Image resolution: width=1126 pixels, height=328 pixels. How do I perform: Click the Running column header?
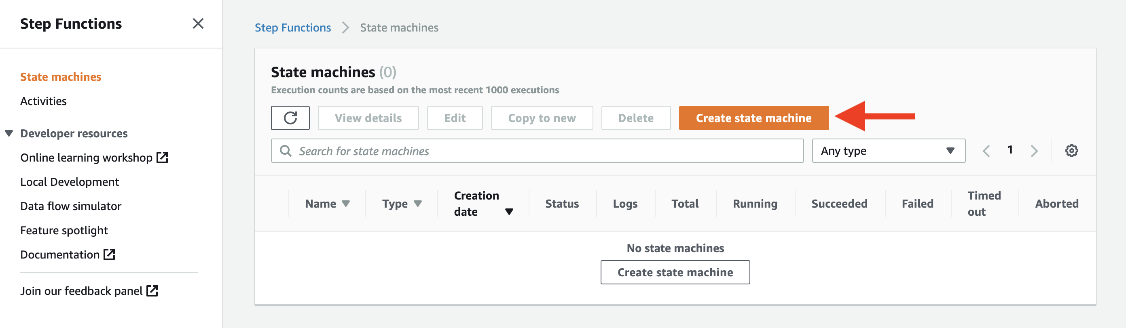[755, 204]
